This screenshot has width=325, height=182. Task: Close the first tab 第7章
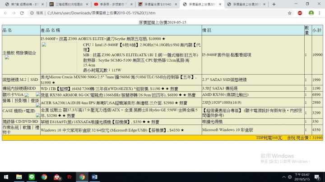pyautogui.click(x=42, y=4)
